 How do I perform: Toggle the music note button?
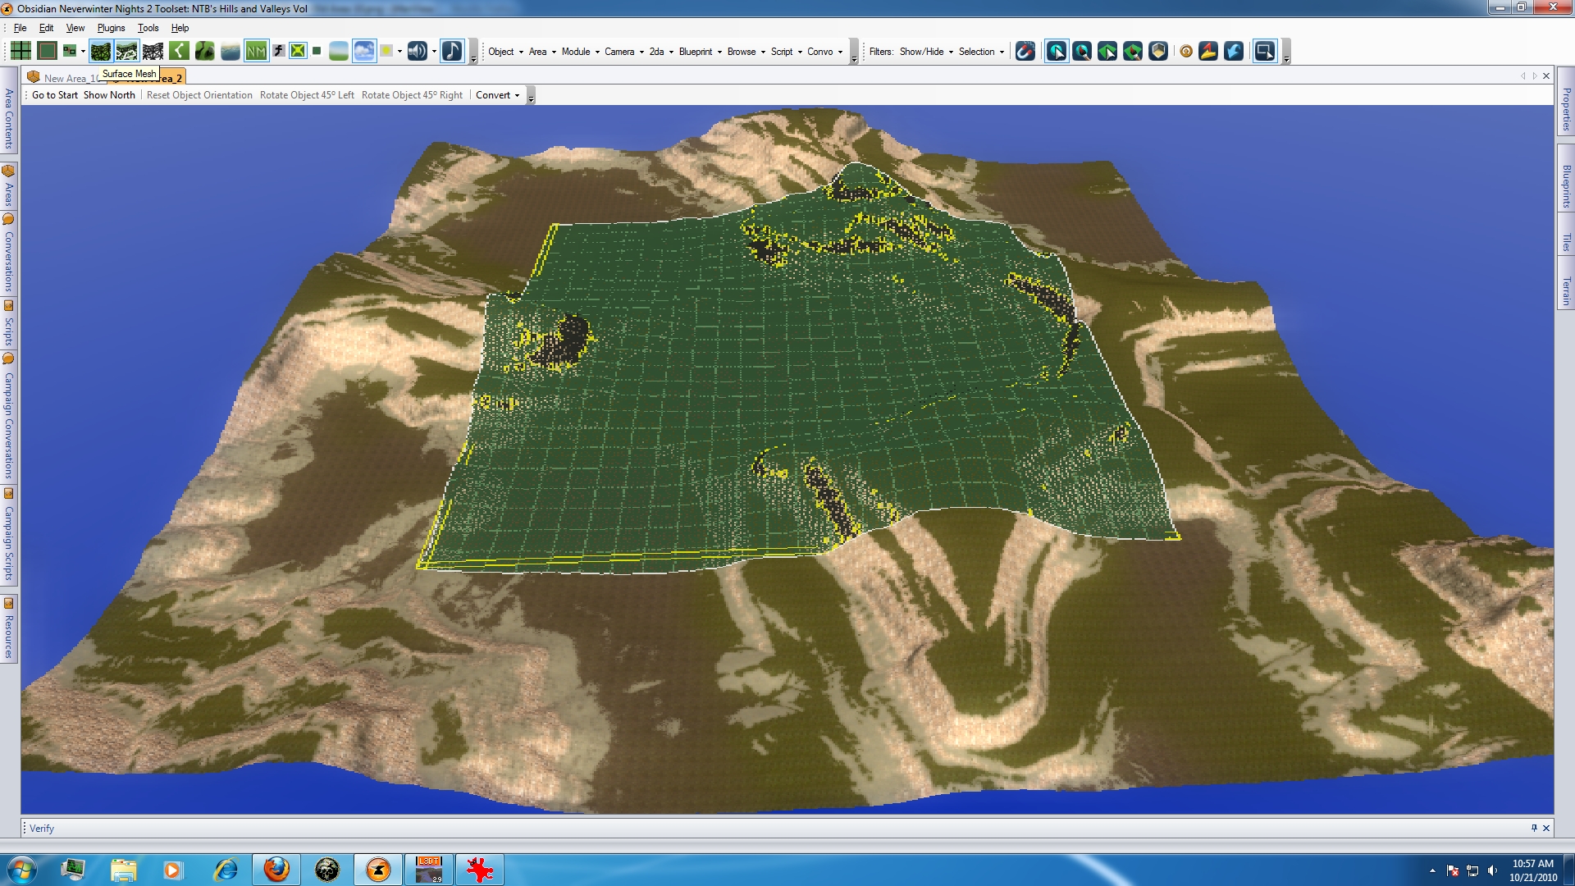(452, 51)
